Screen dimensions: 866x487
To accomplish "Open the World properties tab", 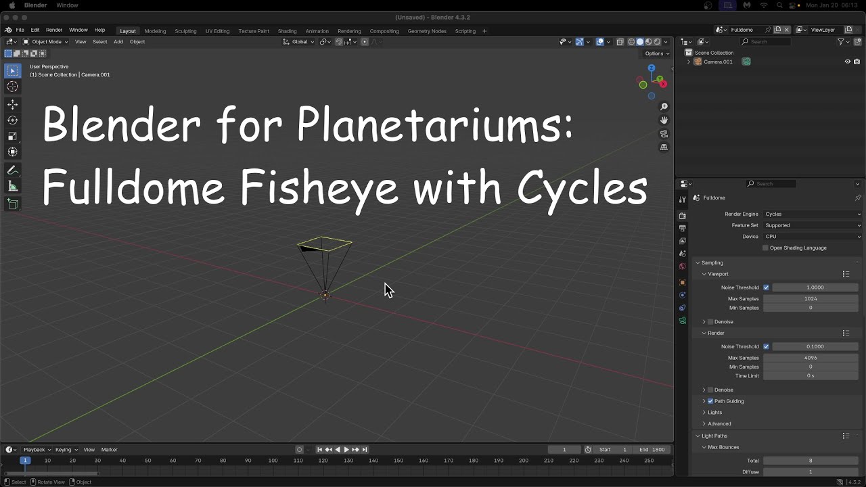I will [x=683, y=266].
